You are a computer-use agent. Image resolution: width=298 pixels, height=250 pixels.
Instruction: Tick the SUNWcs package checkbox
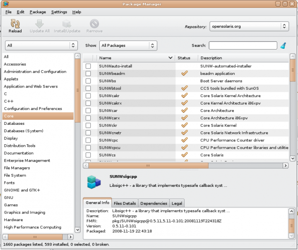point(88,155)
